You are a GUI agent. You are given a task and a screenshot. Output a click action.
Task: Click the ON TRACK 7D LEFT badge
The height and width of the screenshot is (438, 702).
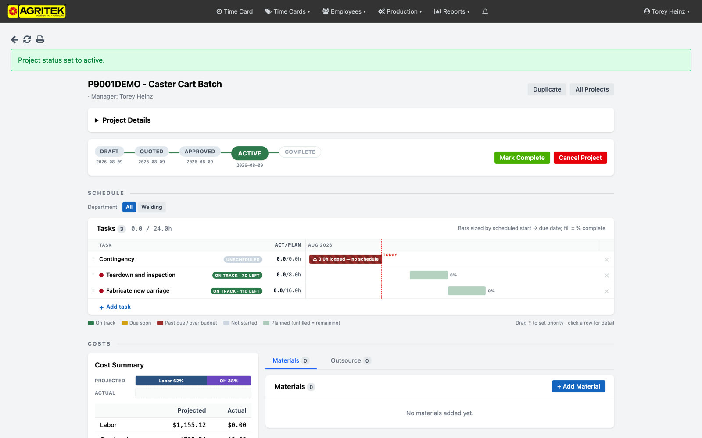[237, 276]
